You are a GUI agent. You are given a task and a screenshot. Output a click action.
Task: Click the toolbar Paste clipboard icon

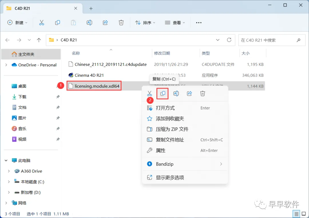(x=73, y=23)
